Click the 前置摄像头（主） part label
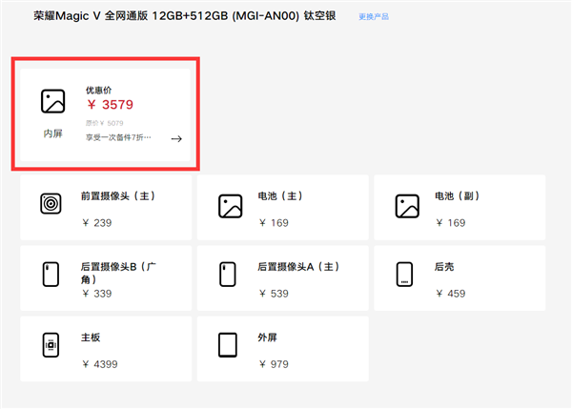Screen dimensions: 572x409 [117, 196]
